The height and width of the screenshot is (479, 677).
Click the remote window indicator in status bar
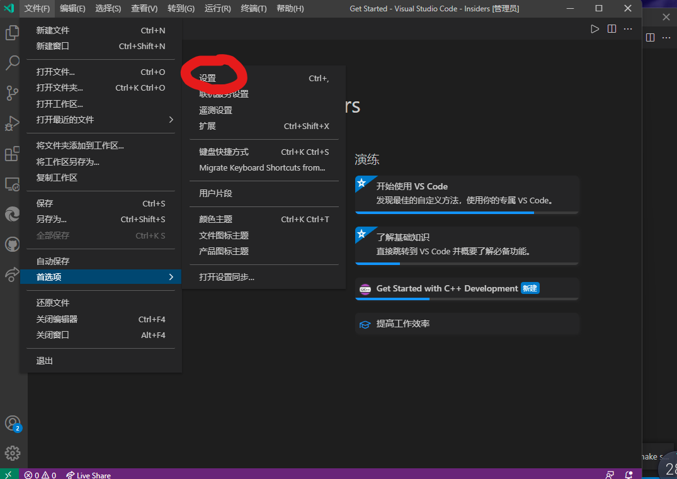click(9, 474)
